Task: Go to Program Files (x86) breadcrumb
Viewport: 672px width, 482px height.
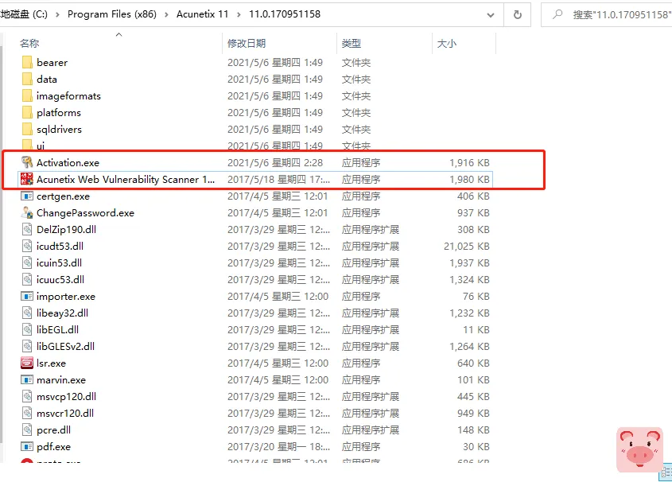Action: [112, 14]
